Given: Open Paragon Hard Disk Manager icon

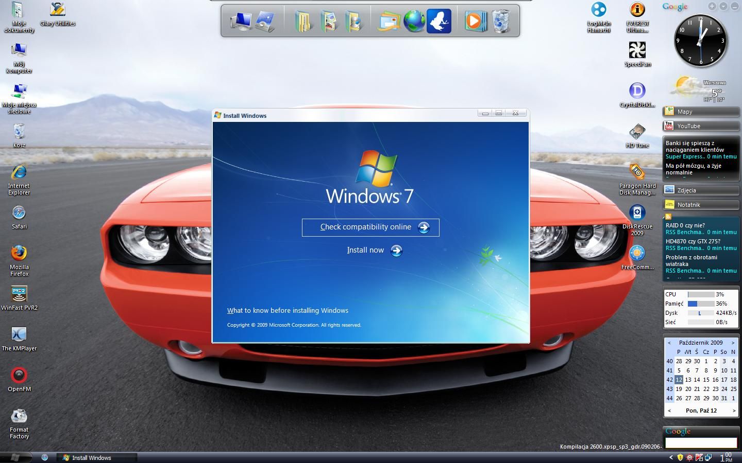Looking at the screenshot, I should [637, 180].
